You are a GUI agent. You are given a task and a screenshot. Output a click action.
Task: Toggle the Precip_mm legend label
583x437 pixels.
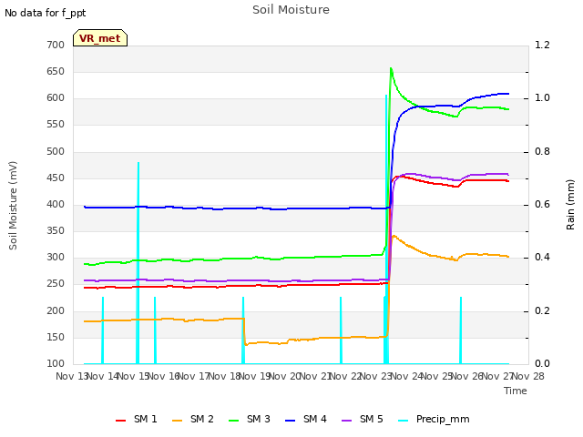point(443,420)
